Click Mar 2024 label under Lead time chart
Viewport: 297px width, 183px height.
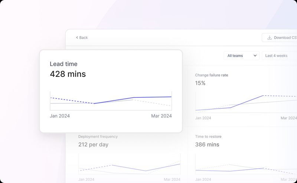coord(161,116)
